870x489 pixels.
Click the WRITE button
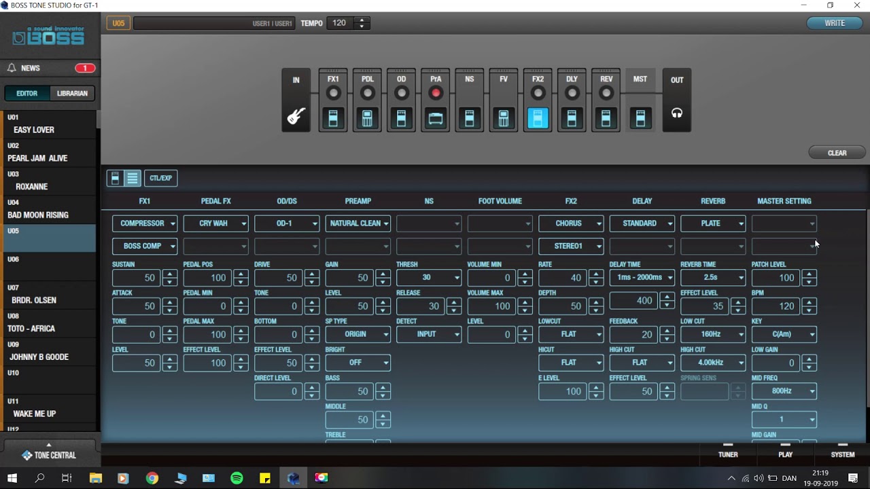tap(835, 23)
